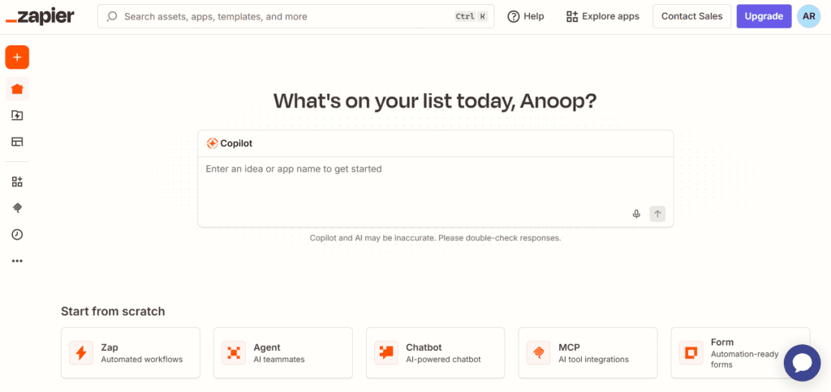Expand the three-dots More sidebar menu

click(x=17, y=261)
